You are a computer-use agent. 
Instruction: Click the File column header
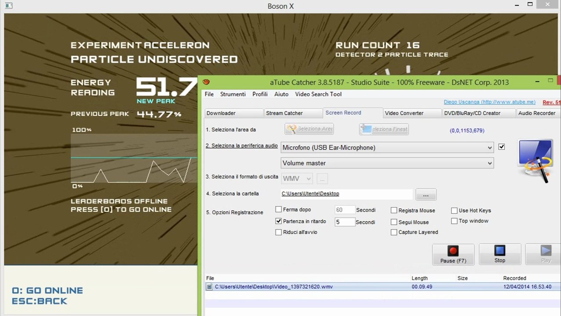click(x=210, y=278)
